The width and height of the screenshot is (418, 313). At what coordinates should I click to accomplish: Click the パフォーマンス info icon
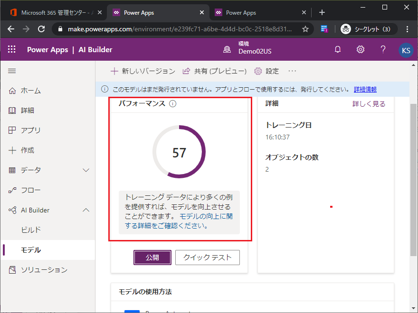click(172, 104)
